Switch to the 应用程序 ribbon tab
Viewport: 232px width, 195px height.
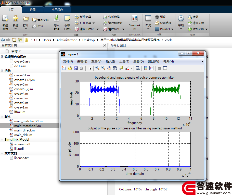pyautogui.click(x=57, y=10)
